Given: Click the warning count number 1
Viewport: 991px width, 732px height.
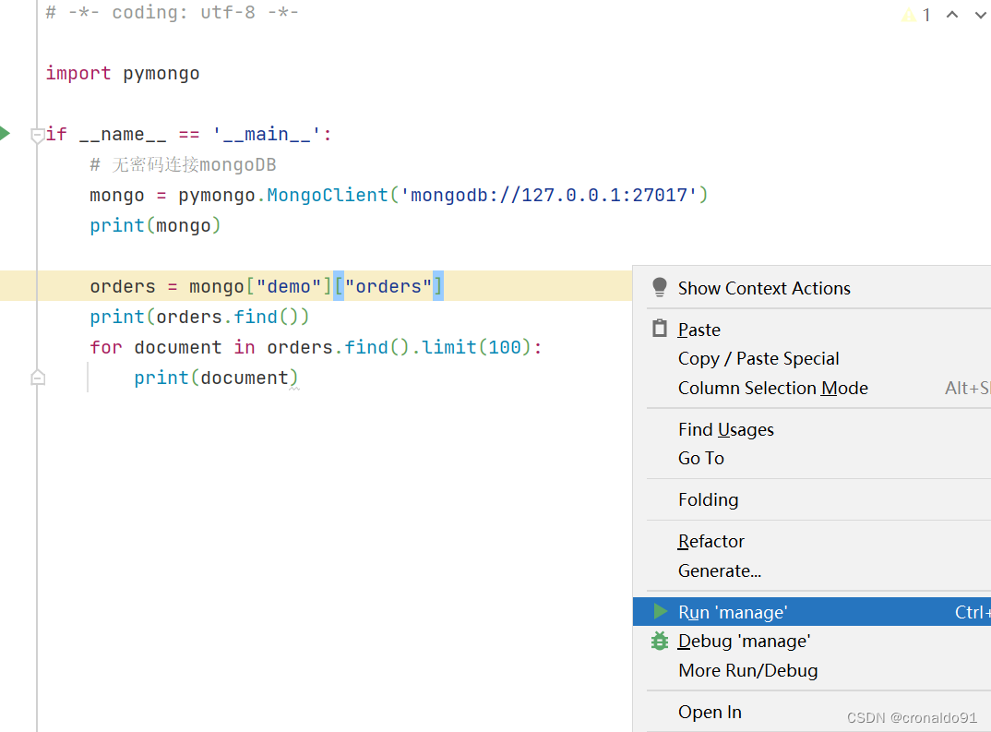Looking at the screenshot, I should pyautogui.click(x=926, y=15).
